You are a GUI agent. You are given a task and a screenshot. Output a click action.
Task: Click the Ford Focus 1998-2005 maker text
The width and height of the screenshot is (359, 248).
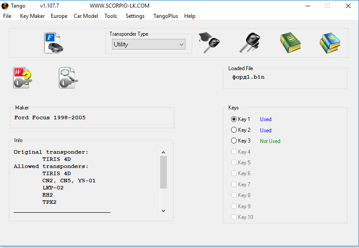[50, 118]
